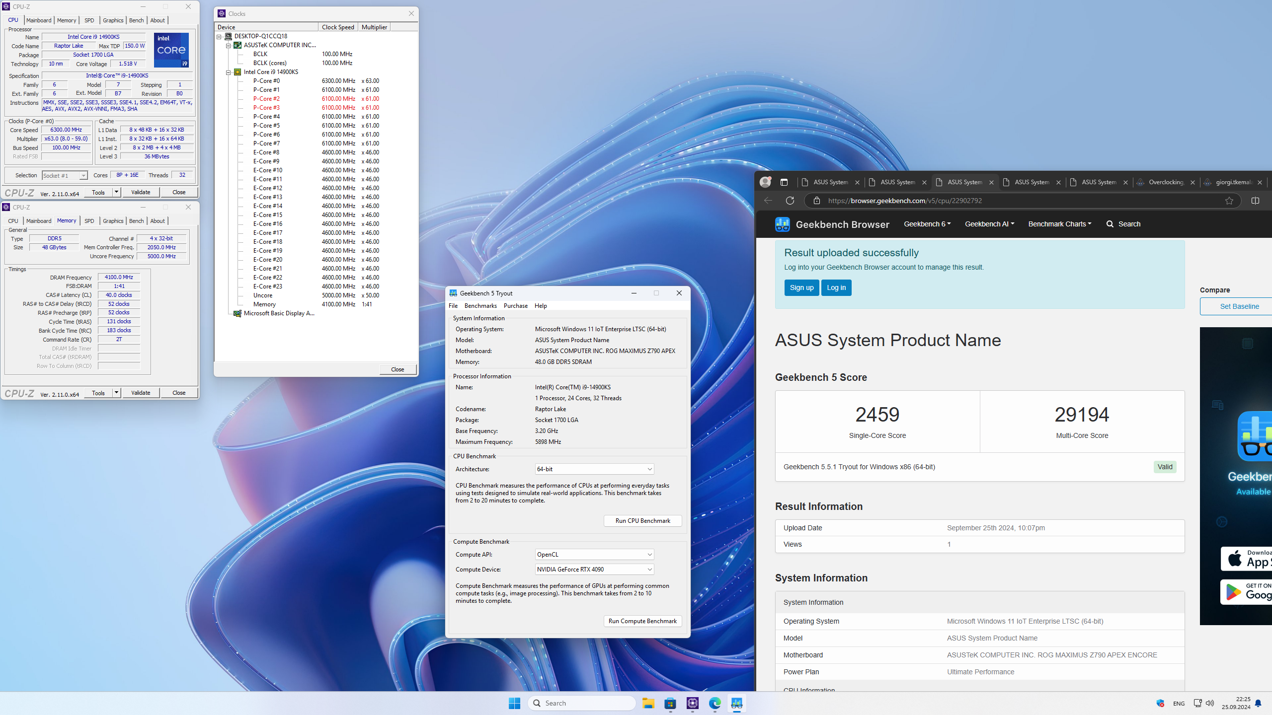This screenshot has width=1272, height=715.
Task: Open File Explorer from taskbar
Action: (648, 703)
